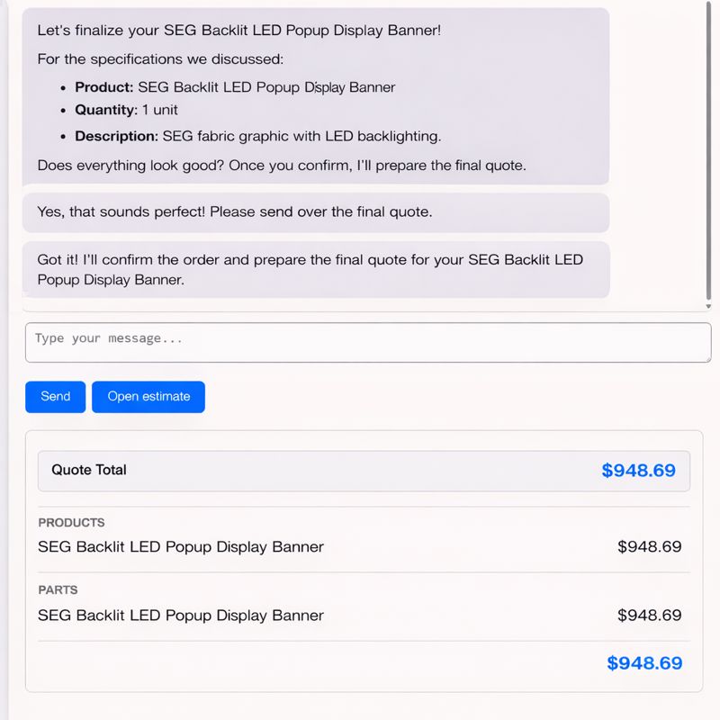Click the Send button
720x720 pixels.
tap(55, 396)
